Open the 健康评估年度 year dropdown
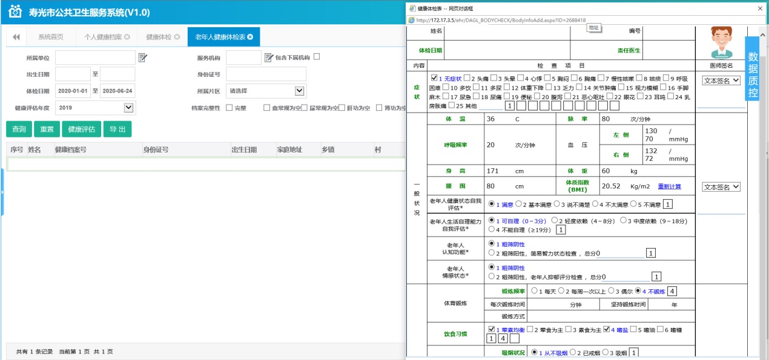769x360 pixels. pos(128,108)
